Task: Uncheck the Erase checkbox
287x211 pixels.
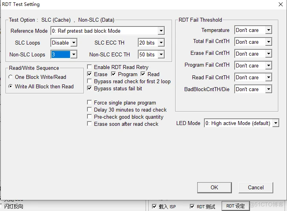Action: tap(89, 74)
